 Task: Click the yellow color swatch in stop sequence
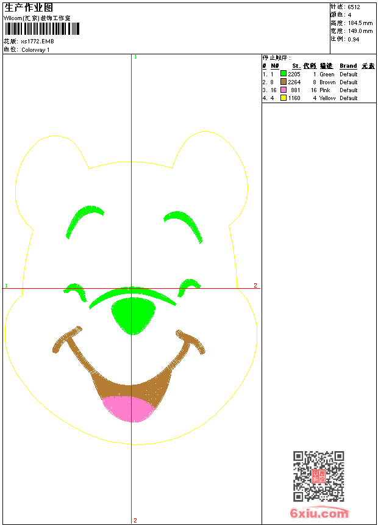pyautogui.click(x=283, y=98)
